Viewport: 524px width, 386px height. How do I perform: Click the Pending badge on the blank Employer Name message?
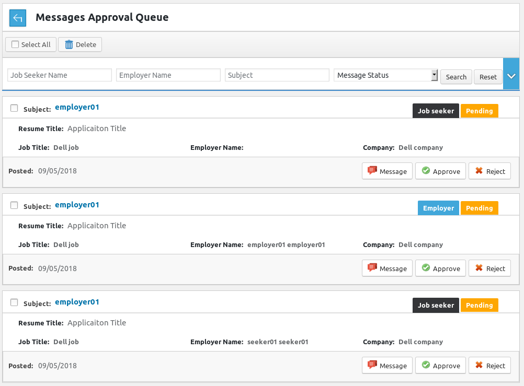[479, 111]
